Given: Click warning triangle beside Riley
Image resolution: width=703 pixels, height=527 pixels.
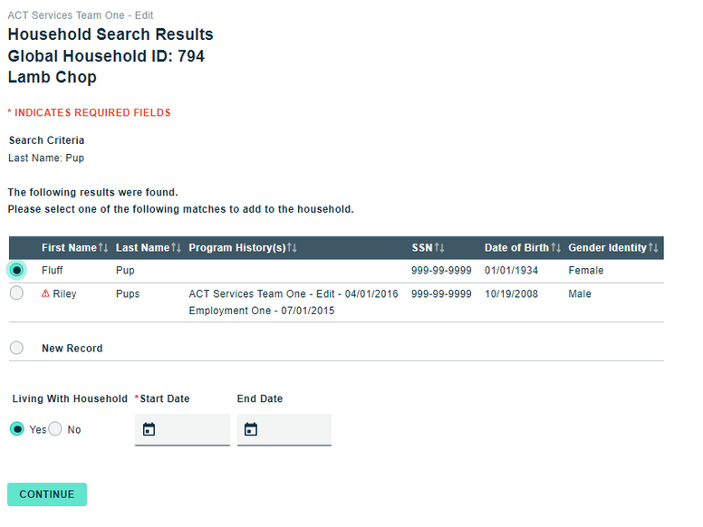Looking at the screenshot, I should click(x=45, y=294).
